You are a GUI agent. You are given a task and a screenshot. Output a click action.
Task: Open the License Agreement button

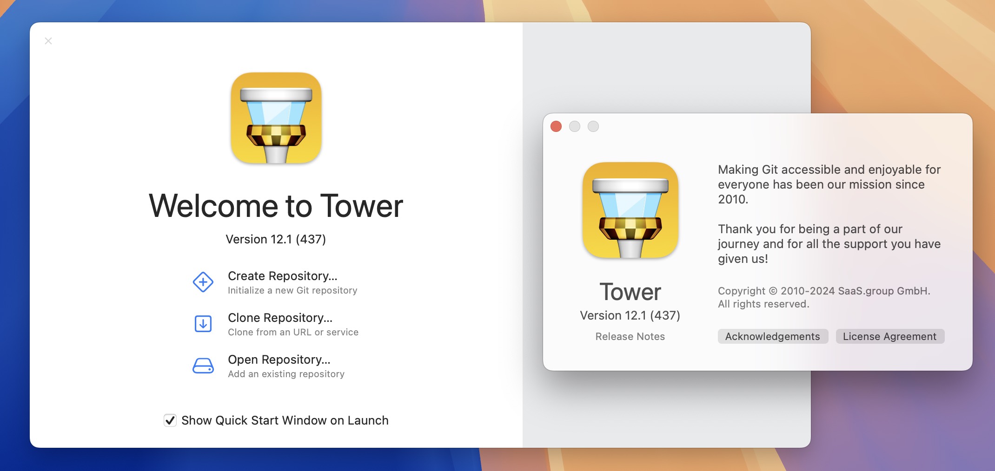[x=890, y=336]
